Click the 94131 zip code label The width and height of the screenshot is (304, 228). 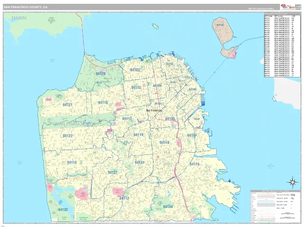click(139, 162)
